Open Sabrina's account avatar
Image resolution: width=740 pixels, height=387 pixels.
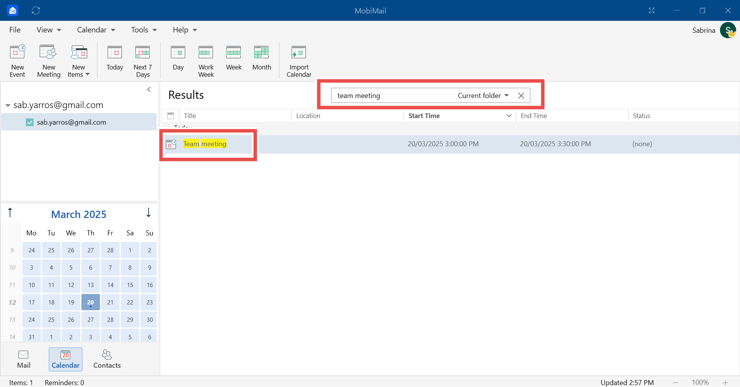728,30
